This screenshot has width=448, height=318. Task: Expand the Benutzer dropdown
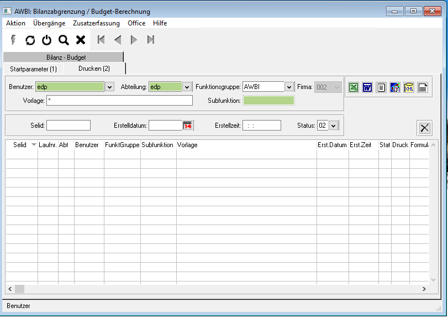pos(109,87)
